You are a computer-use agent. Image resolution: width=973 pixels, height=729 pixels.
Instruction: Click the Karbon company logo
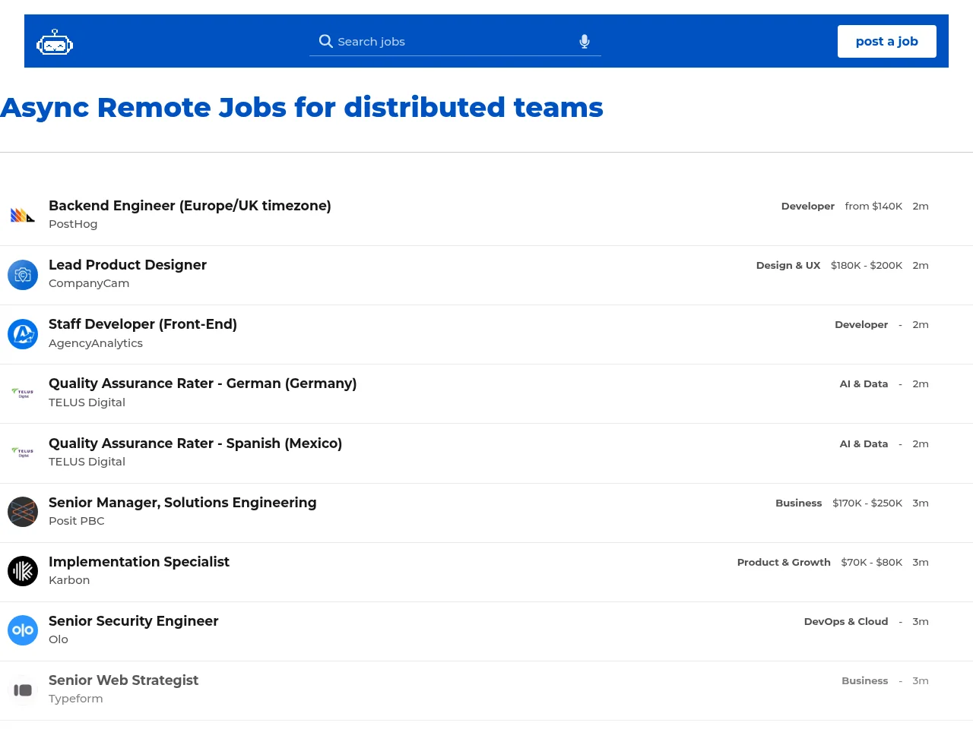pos(23,571)
